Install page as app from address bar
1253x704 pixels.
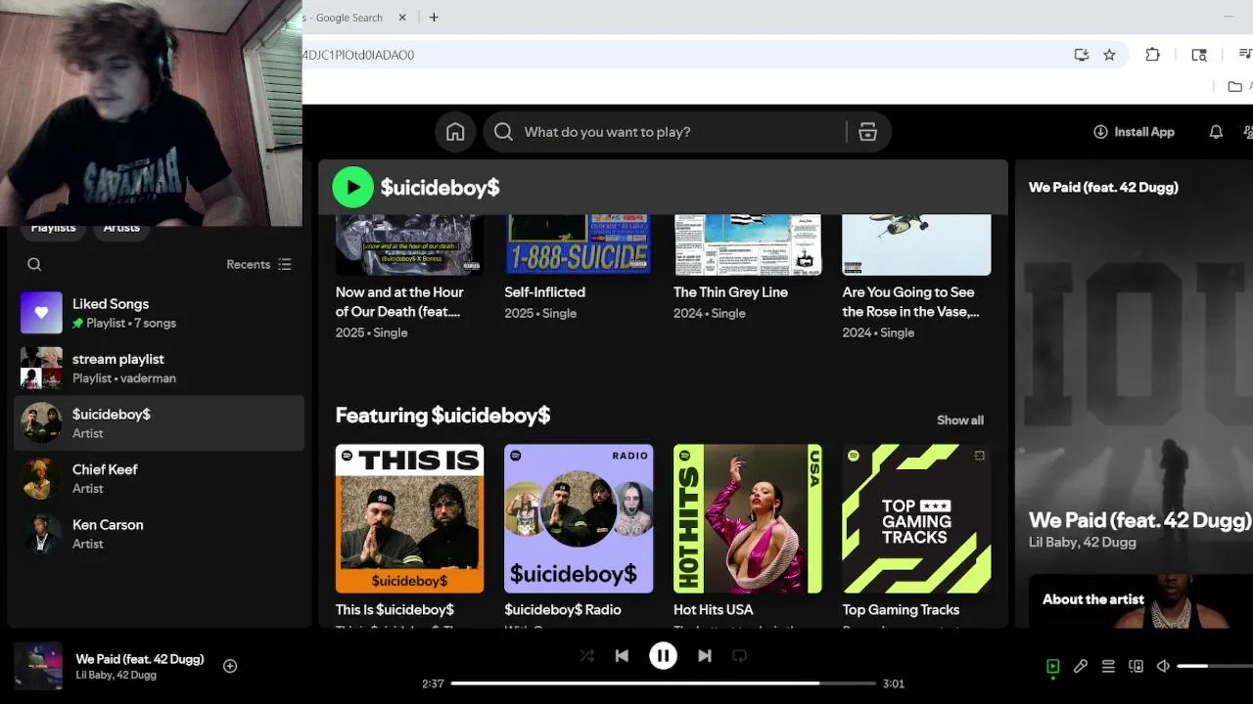point(1082,55)
